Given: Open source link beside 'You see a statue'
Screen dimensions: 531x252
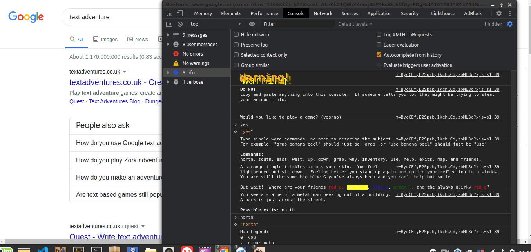Looking at the screenshot, I should (x=447, y=194).
